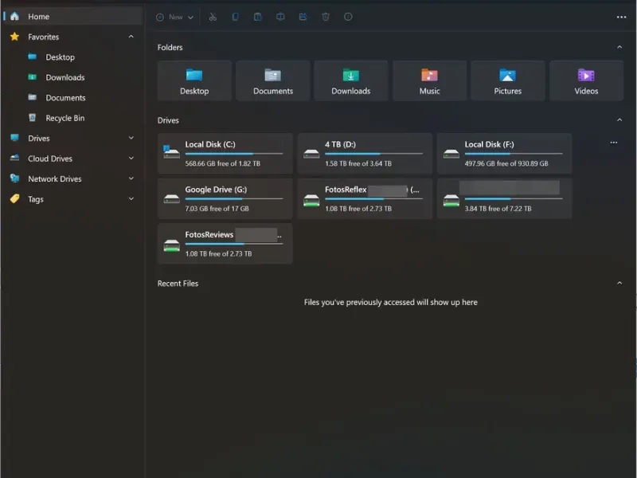Click the Google Drive (G:) storage bar
This screenshot has height=478, width=637.
point(233,198)
